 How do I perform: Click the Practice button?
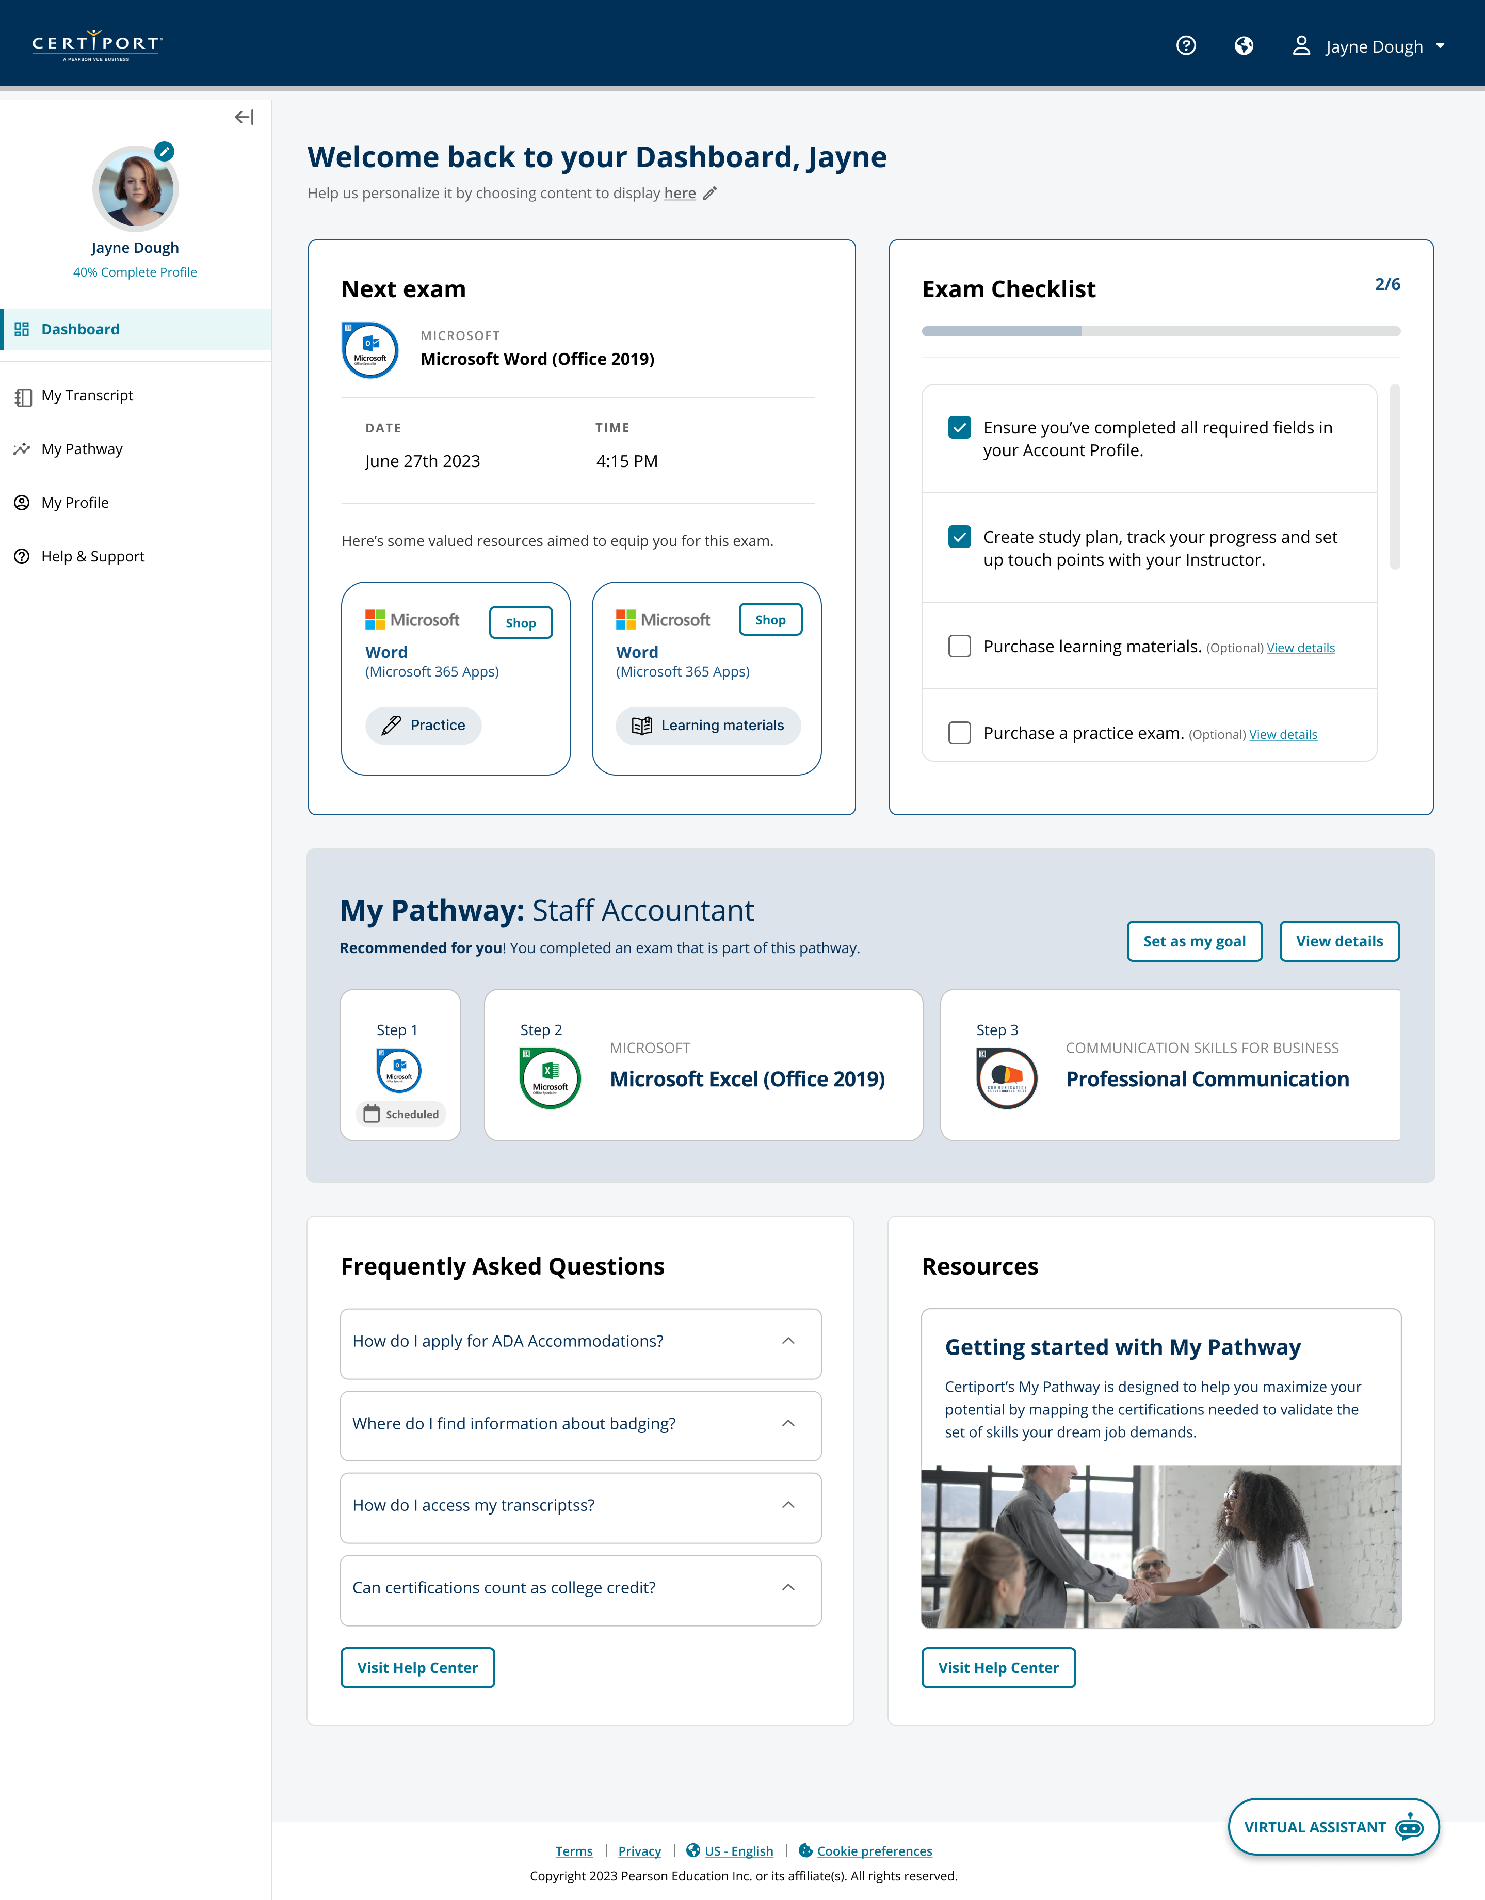[x=424, y=726]
